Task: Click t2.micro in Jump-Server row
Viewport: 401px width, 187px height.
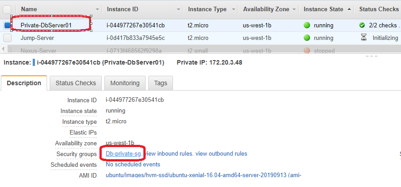Action: [198, 38]
